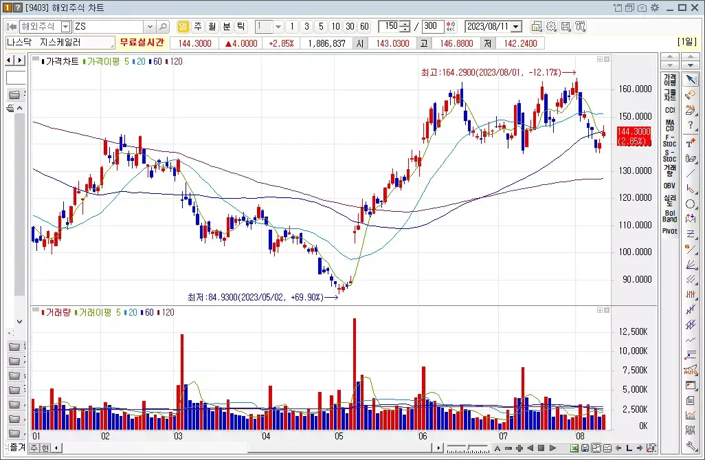Erase all drawings with the ALL eraser

click(x=690, y=110)
